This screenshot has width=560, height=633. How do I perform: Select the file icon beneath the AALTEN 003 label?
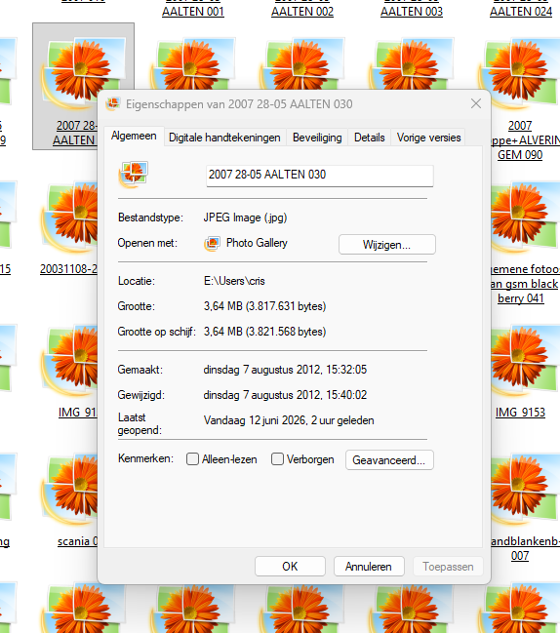pyautogui.click(x=412, y=64)
